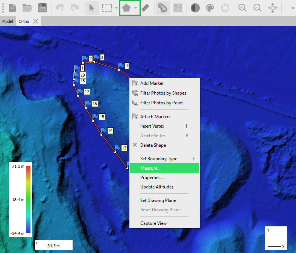Select the Draw Polygon tool
Viewport: 296px width, 253px height.
coord(126,8)
